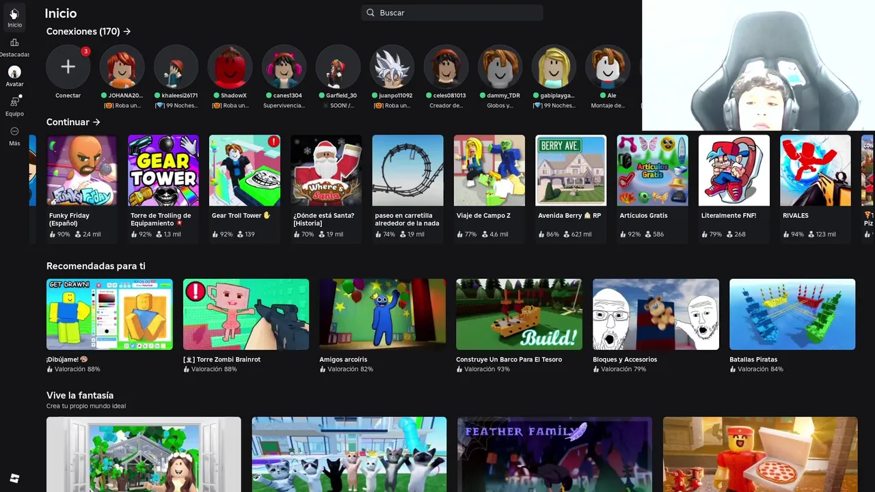Viewport: 875px width, 492px height.
Task: Open the Continuar section link
Action: pos(73,122)
